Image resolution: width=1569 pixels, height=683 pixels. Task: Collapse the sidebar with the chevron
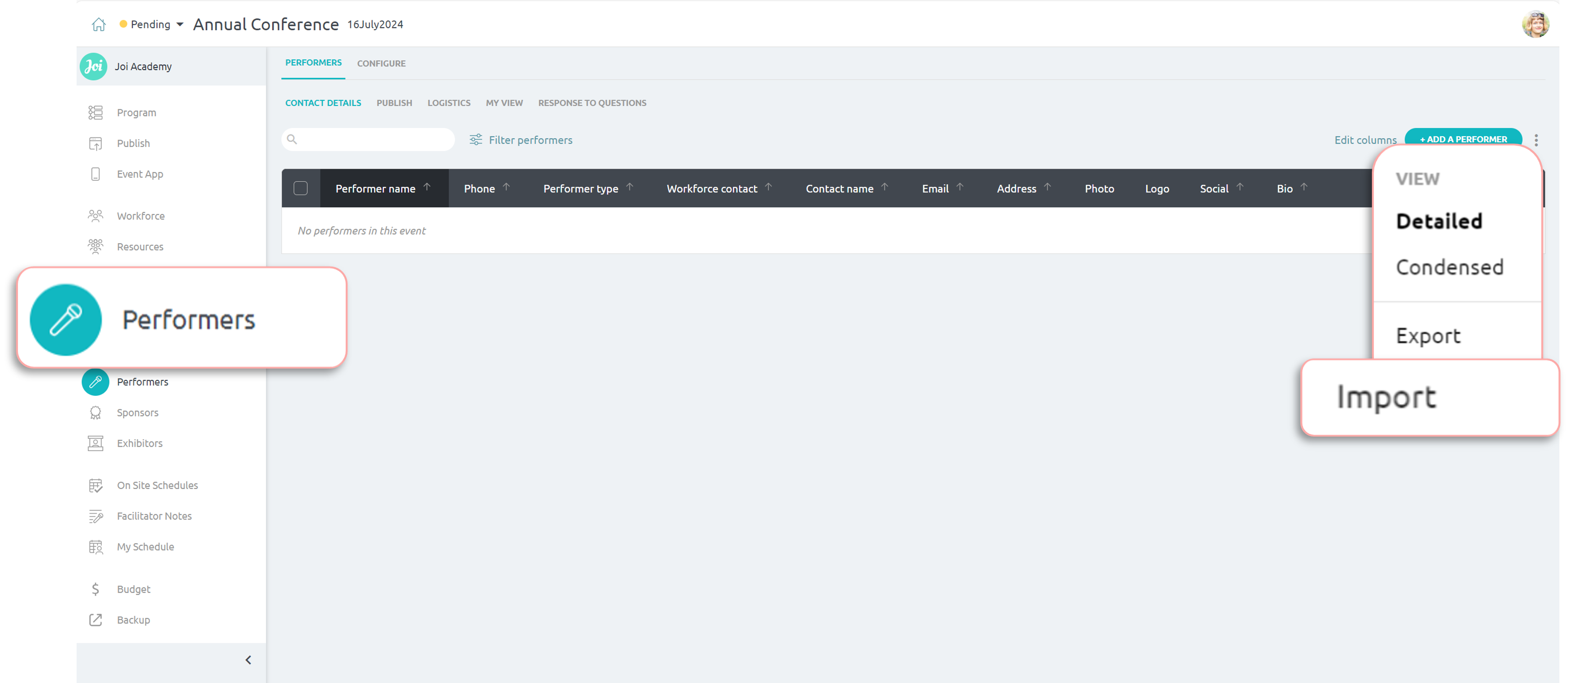tap(248, 660)
